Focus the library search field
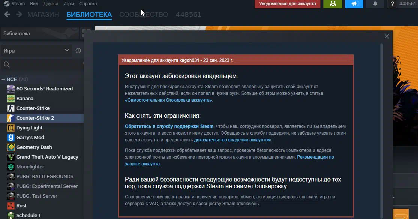 [x=42, y=64]
